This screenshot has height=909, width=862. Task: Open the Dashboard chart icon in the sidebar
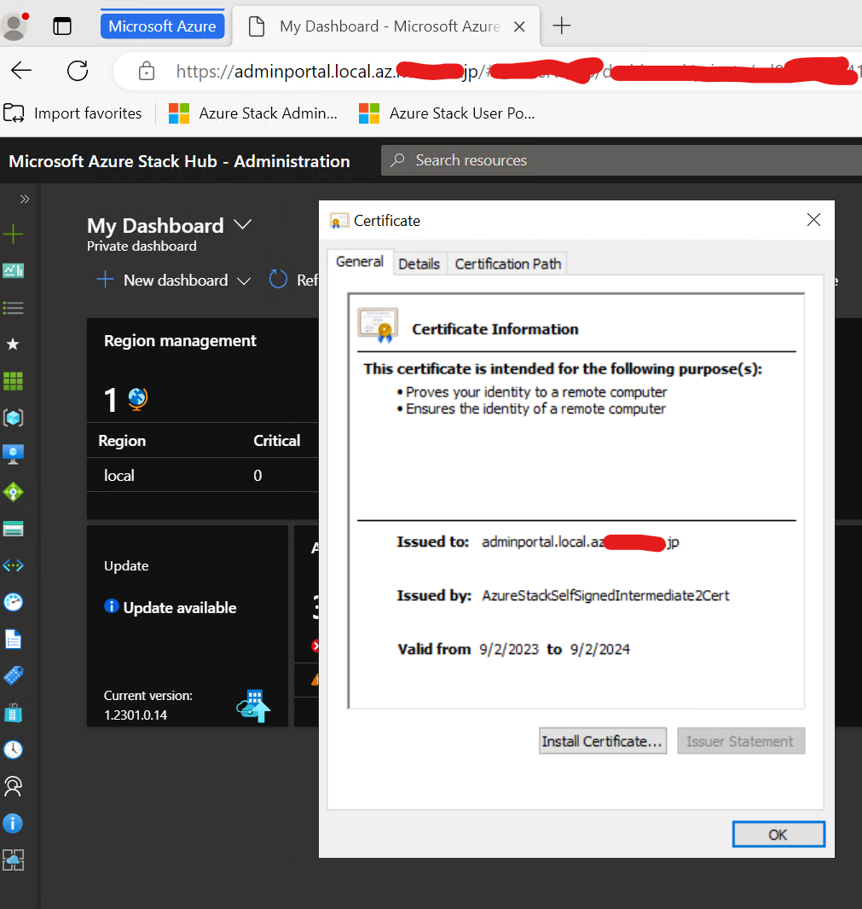pos(14,270)
